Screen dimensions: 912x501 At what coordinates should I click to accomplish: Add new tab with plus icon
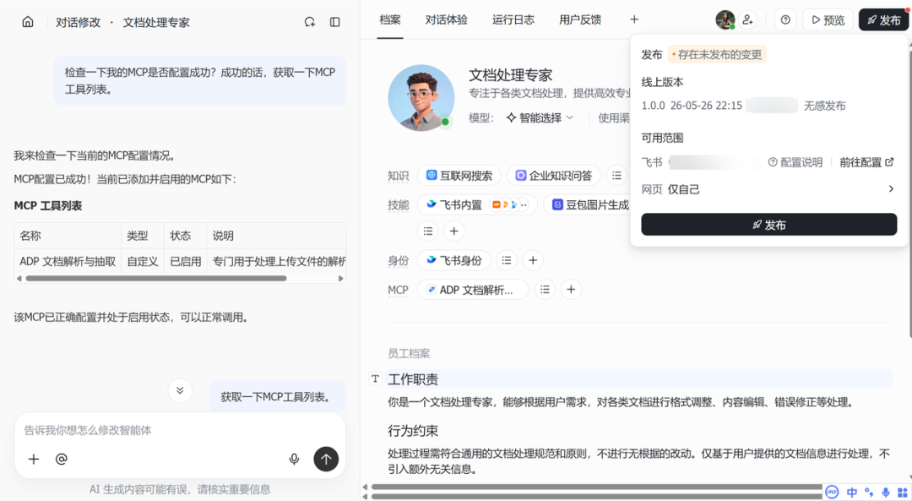coord(634,19)
